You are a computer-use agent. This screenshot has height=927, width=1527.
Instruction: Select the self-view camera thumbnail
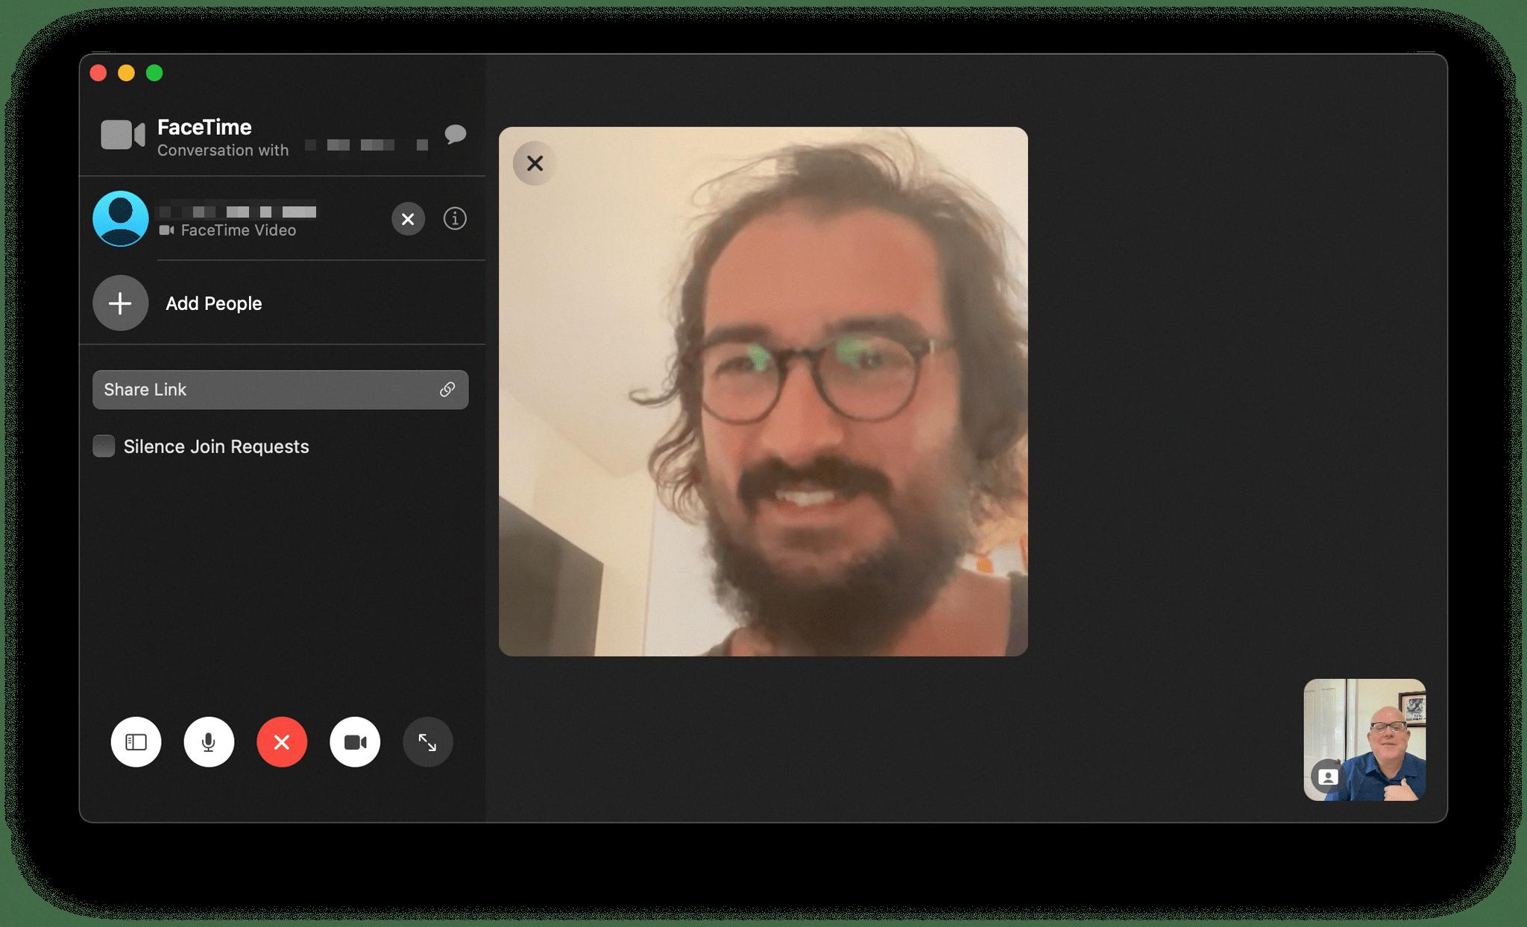click(1364, 739)
